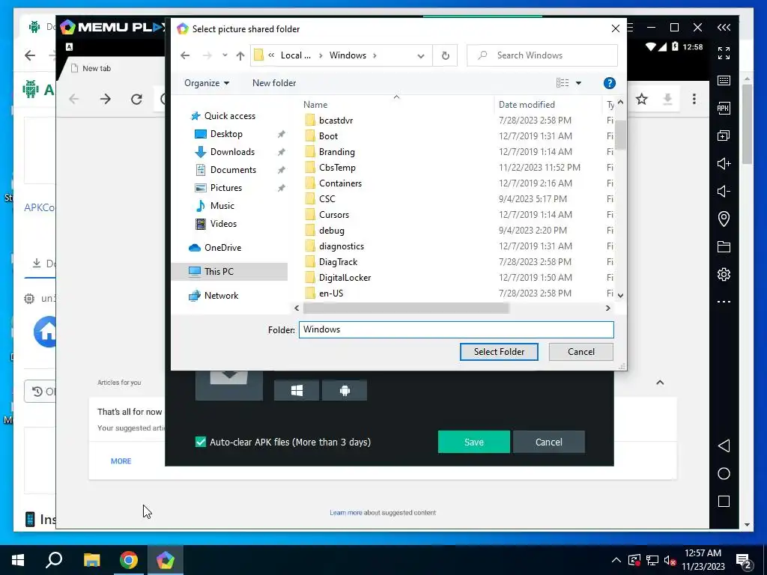Click MORE link in articles section
767x575 pixels.
pyautogui.click(x=121, y=461)
